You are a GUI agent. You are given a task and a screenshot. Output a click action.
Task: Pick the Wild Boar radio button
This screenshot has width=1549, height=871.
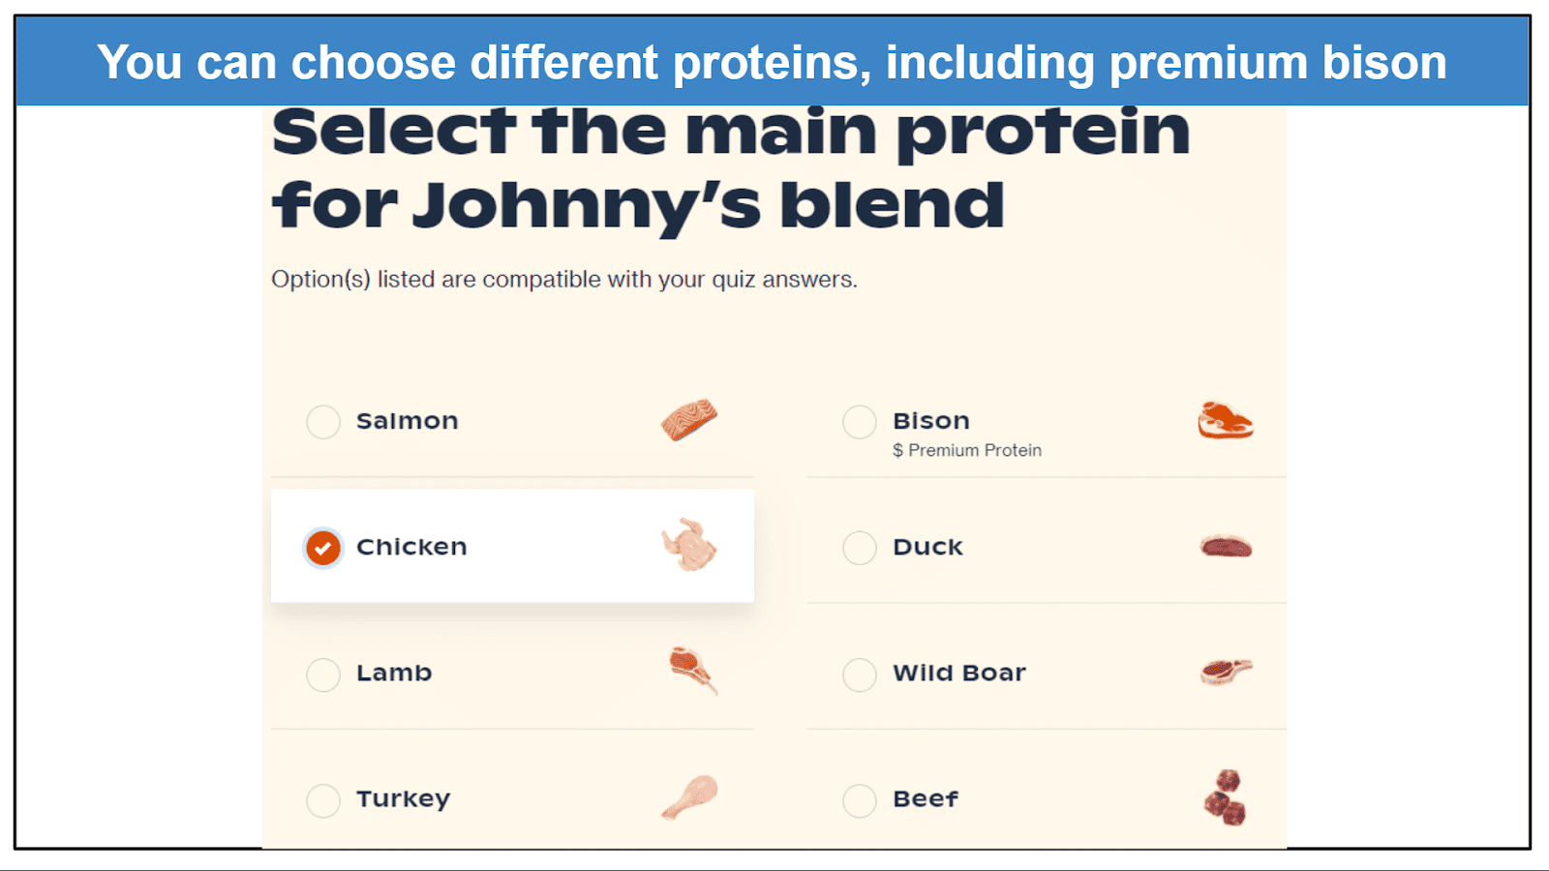click(860, 674)
